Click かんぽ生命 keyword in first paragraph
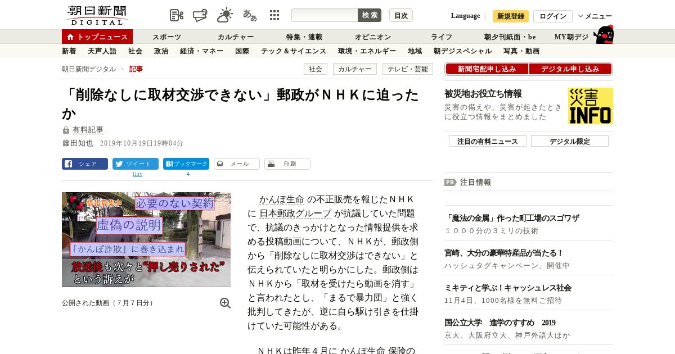Screen dimensions: 675x354 click(282, 199)
